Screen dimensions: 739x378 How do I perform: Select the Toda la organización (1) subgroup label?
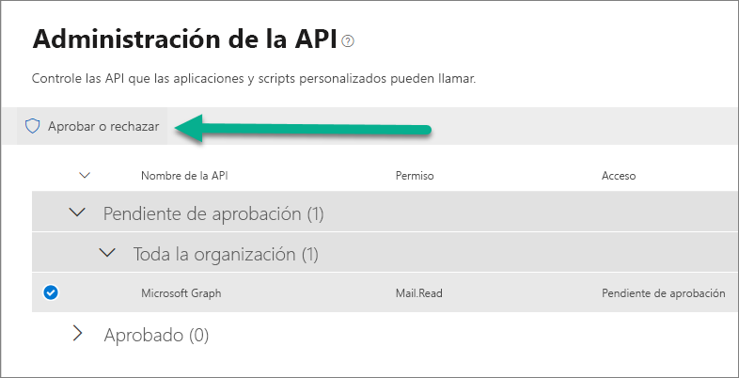(226, 254)
